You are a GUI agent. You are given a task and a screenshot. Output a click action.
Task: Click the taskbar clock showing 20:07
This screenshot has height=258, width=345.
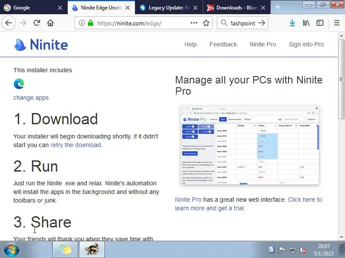click(324, 250)
